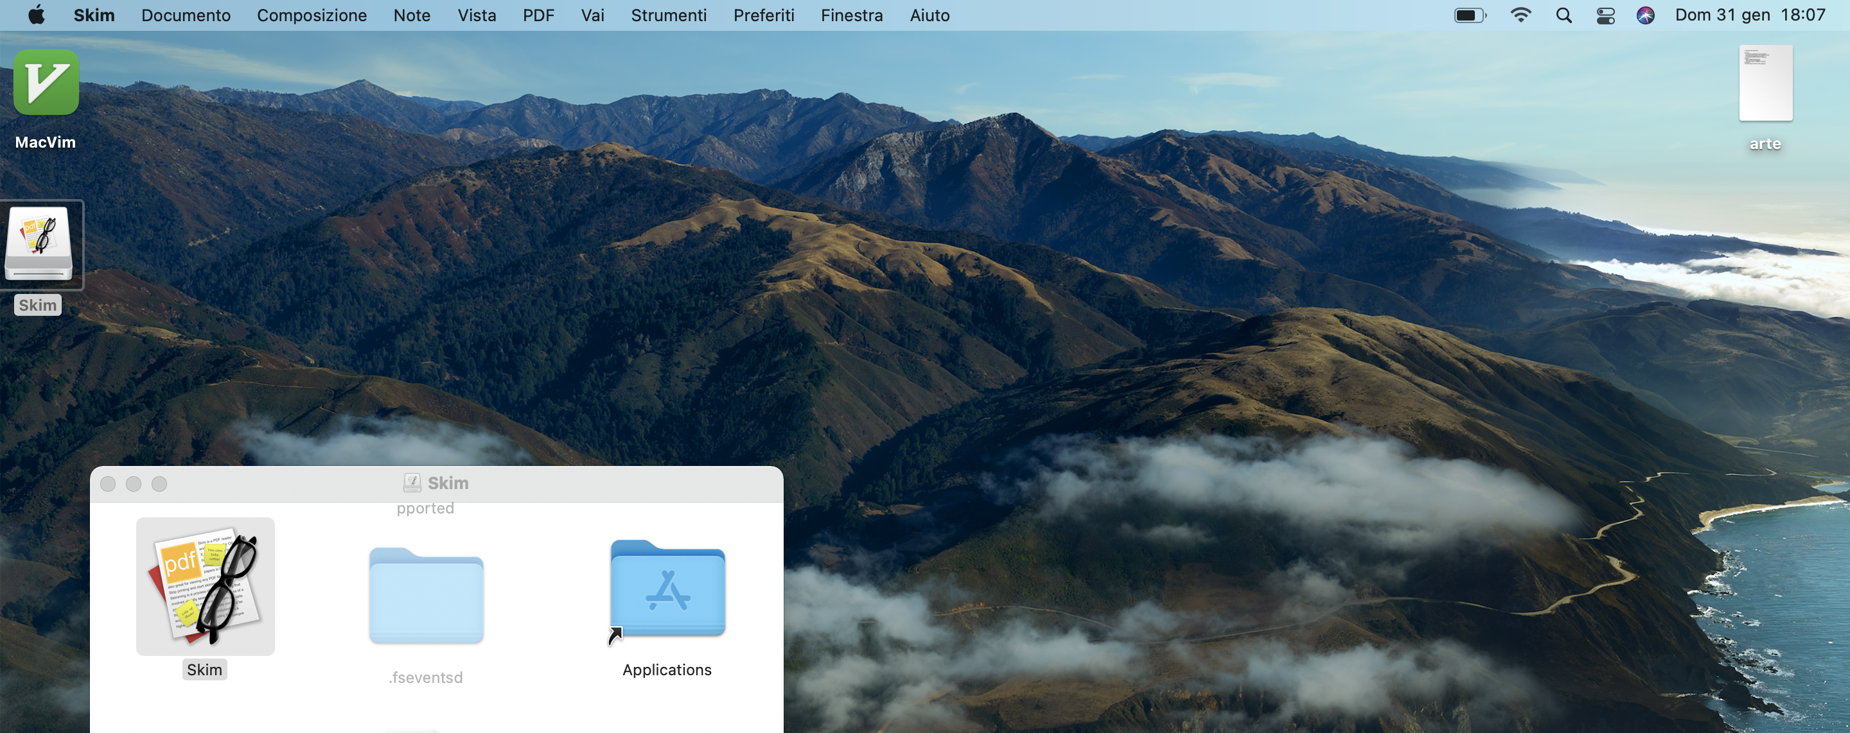Screen dimensions: 1850x733
Task: Open the Preferiti menu
Action: click(x=763, y=15)
